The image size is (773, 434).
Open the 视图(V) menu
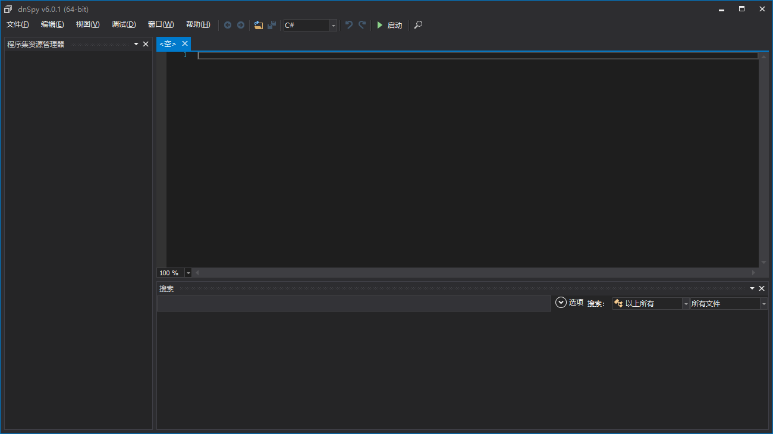tap(87, 24)
